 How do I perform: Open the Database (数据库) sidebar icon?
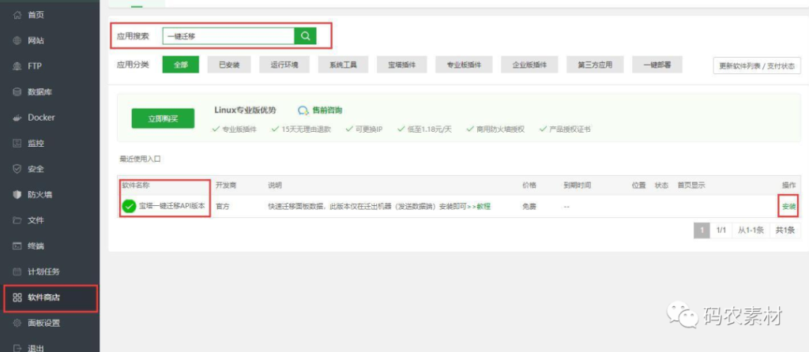17,92
